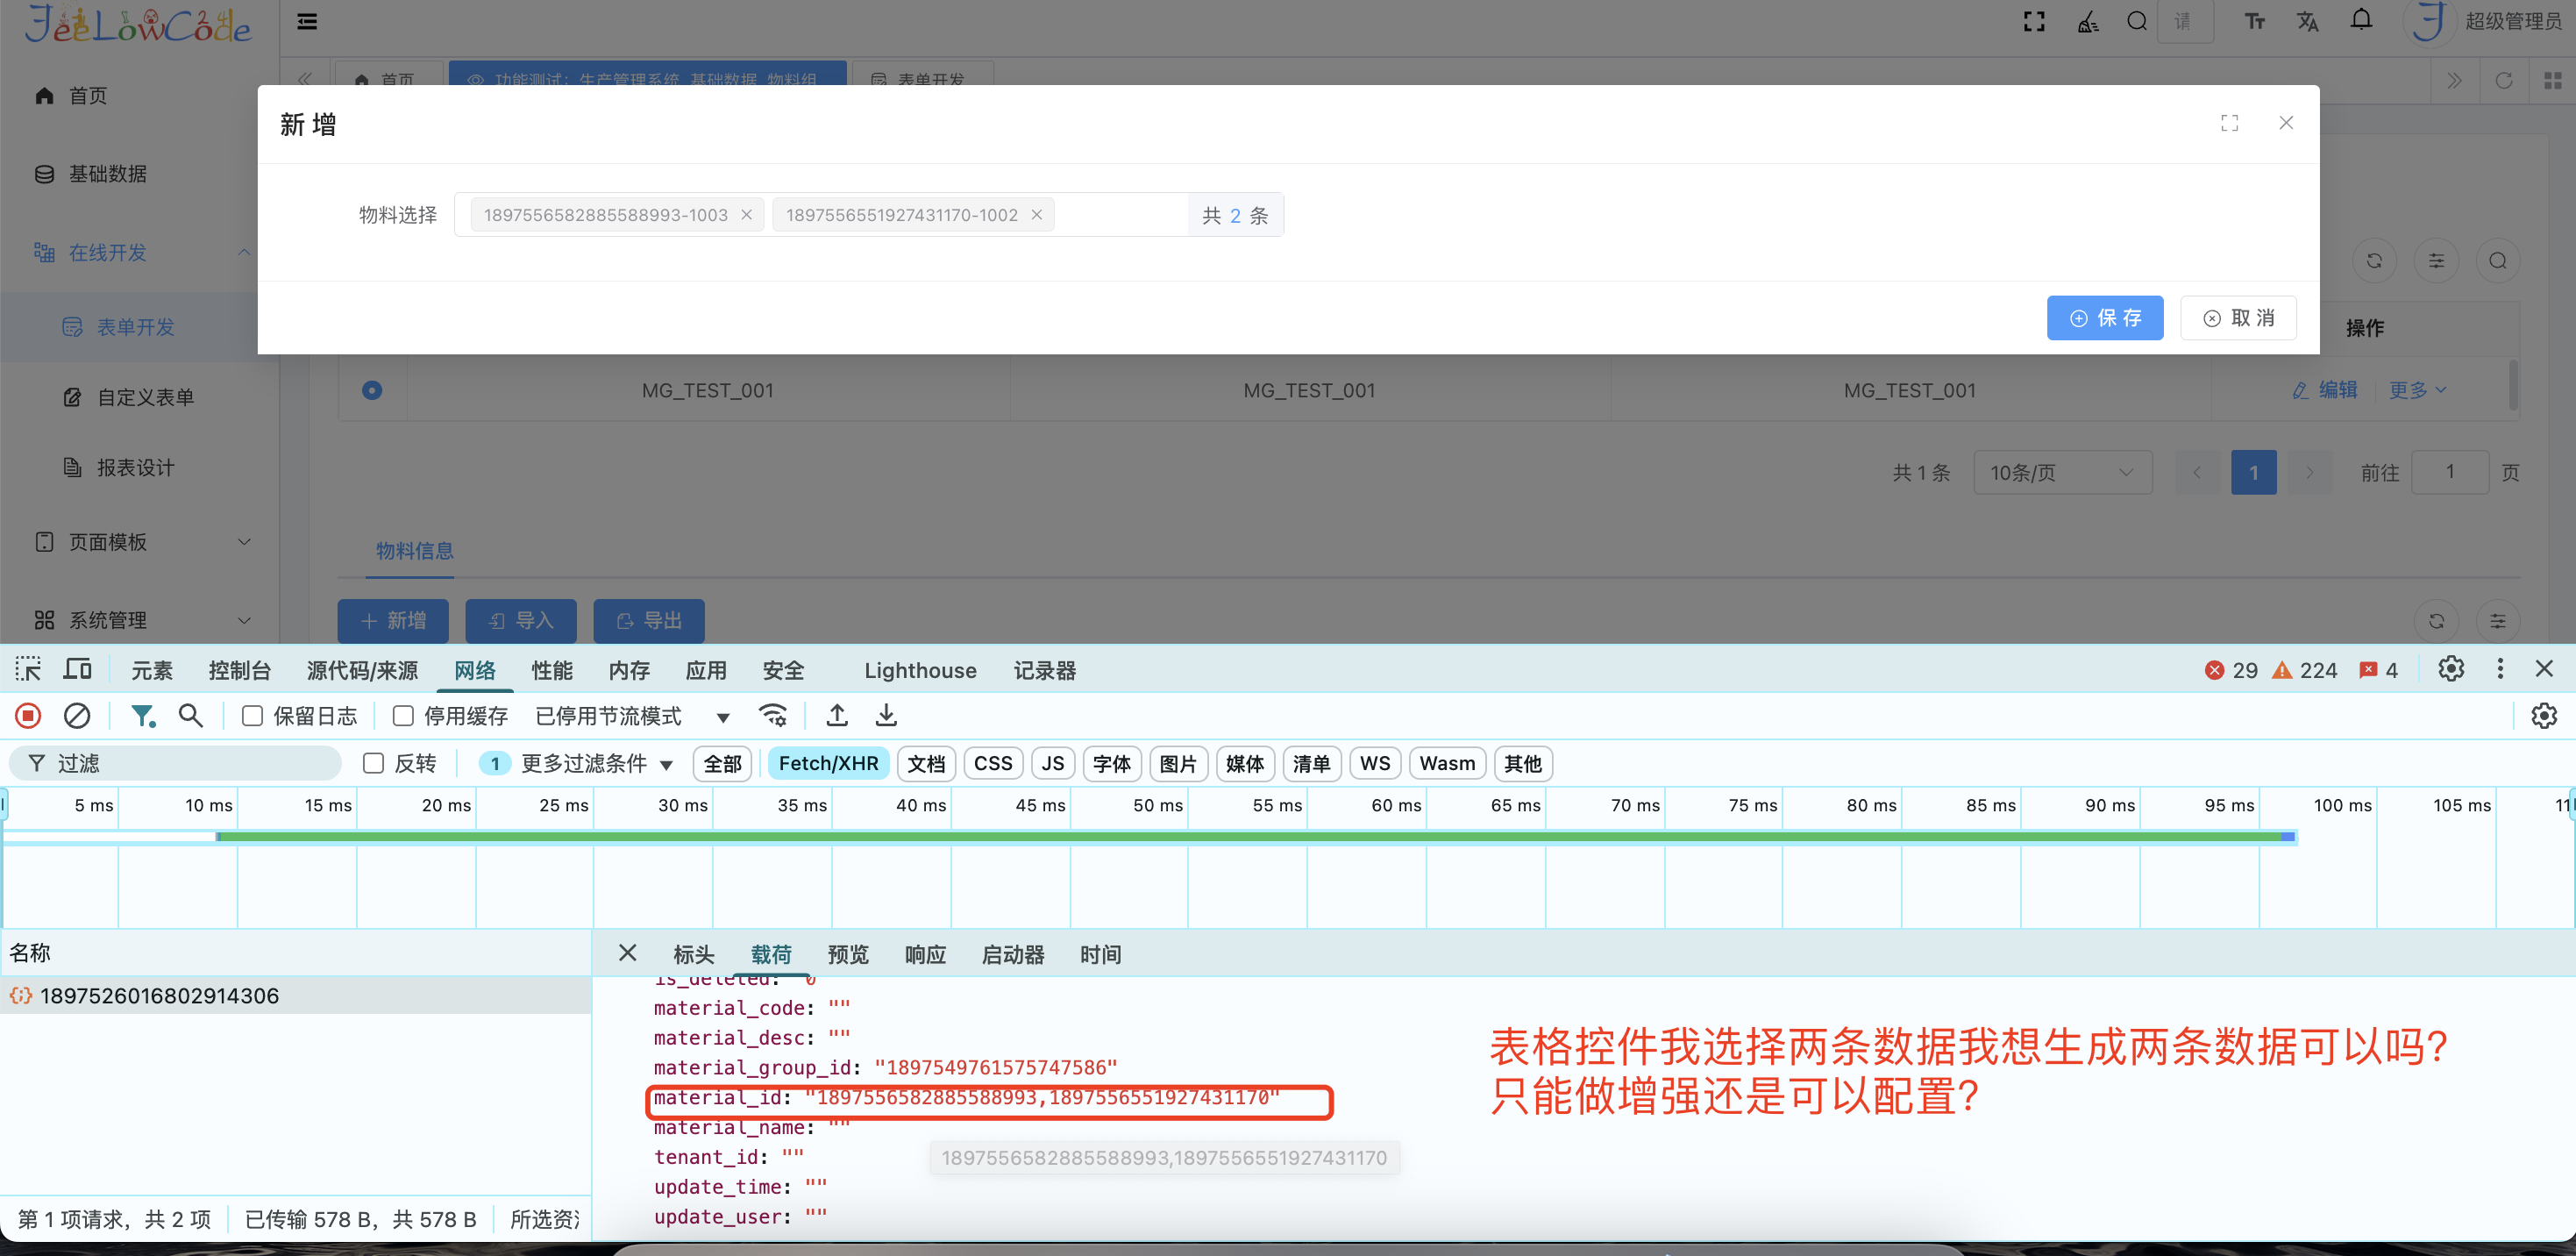Image resolution: width=2576 pixels, height=1256 pixels.
Task: Check the 反转 filter checkbox
Action: point(373,764)
